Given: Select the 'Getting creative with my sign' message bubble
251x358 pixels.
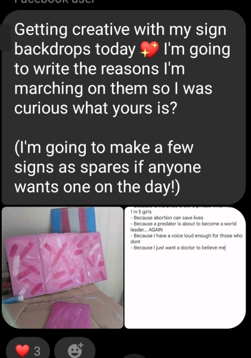Looking at the screenshot, I should [123, 107].
